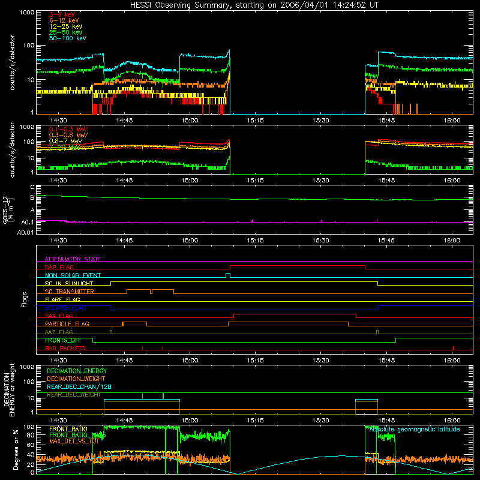Click the "0.3-0.8 MeV" legend label

[68, 136]
